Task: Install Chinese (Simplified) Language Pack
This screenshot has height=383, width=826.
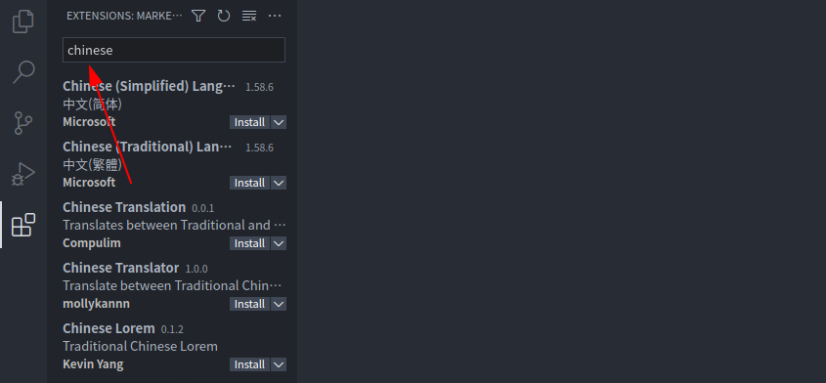Action: coord(249,122)
